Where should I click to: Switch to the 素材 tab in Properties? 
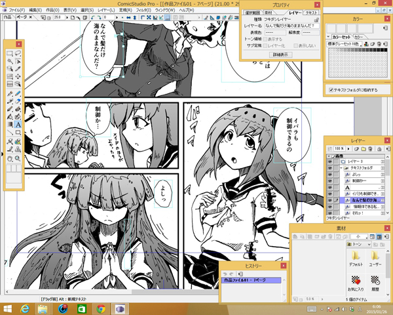tap(269, 12)
